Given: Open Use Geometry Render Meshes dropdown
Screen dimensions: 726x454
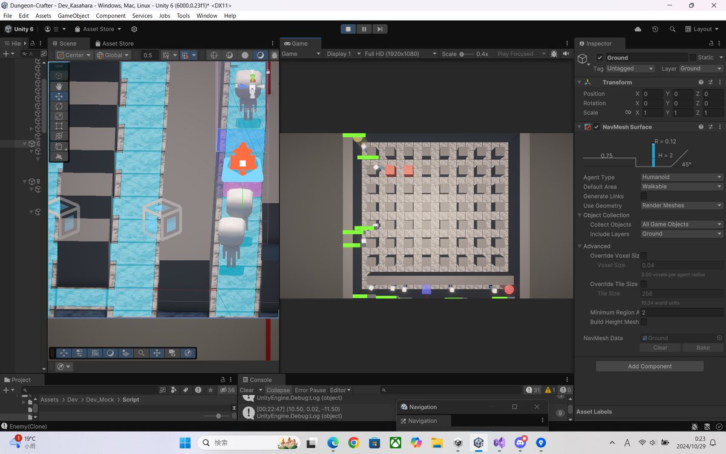Looking at the screenshot, I should pyautogui.click(x=682, y=206).
